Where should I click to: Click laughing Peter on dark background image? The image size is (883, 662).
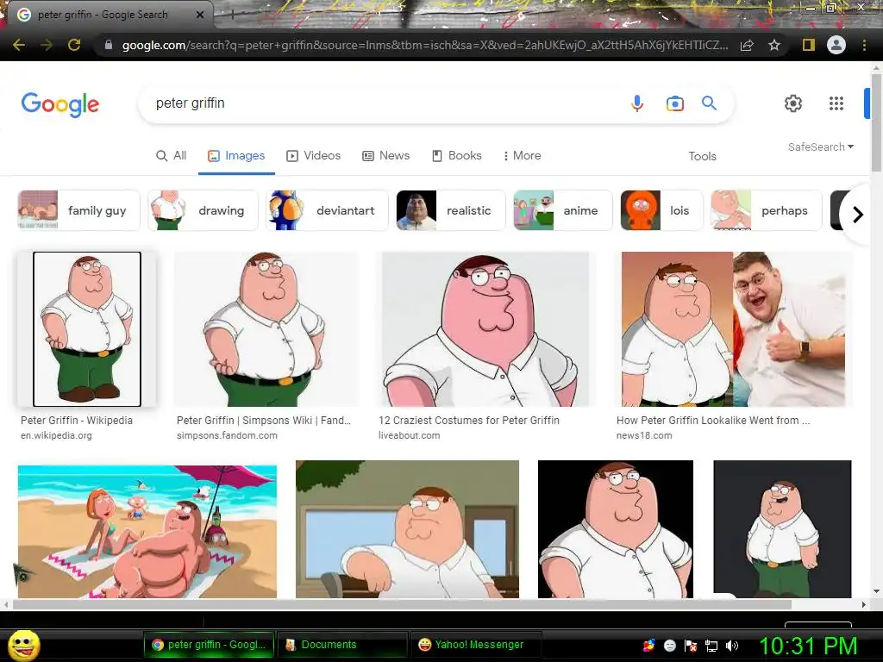pyautogui.click(x=782, y=529)
